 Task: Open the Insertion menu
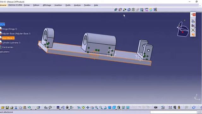click(58, 5)
